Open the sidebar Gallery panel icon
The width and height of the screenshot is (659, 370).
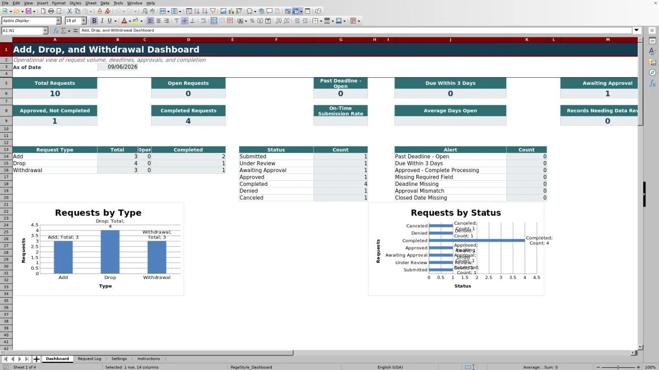coord(652,62)
